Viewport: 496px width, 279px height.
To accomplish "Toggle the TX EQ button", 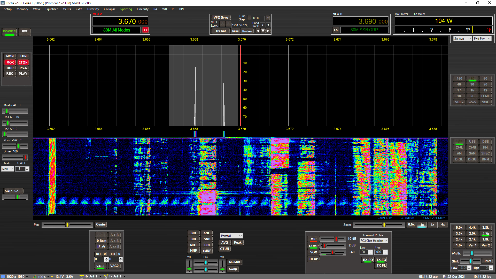I will click(381, 260).
